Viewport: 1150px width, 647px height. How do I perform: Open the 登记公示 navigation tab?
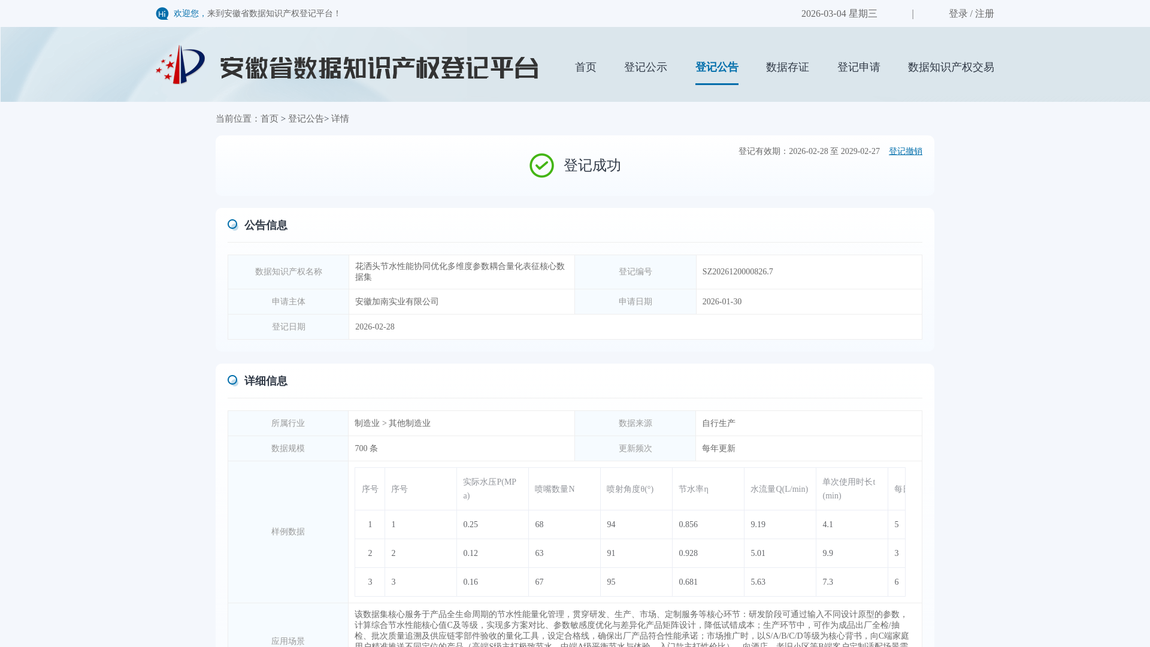pos(646,67)
